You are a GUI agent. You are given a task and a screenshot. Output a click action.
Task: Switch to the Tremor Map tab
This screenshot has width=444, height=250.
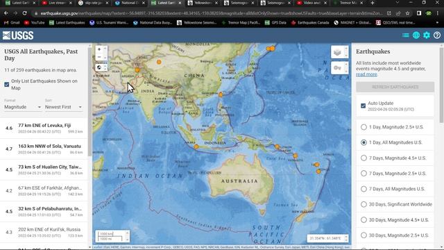[x=348, y=3]
